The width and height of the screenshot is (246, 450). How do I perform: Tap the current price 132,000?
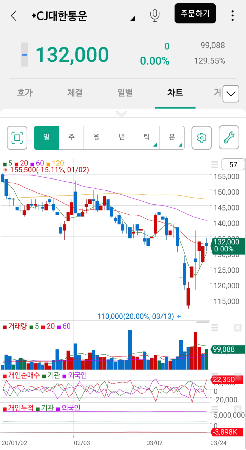pyautogui.click(x=72, y=55)
